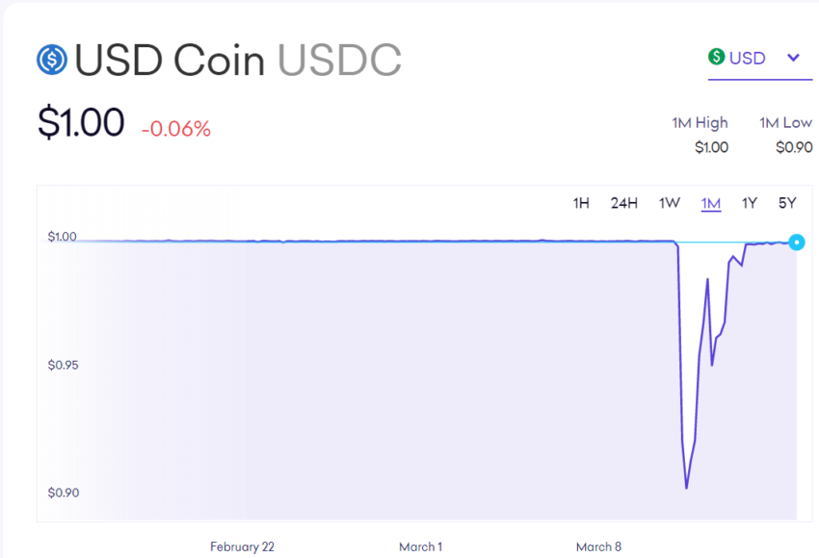Image resolution: width=819 pixels, height=558 pixels.
Task: Expand the currency selector chevron
Action: [x=793, y=58]
